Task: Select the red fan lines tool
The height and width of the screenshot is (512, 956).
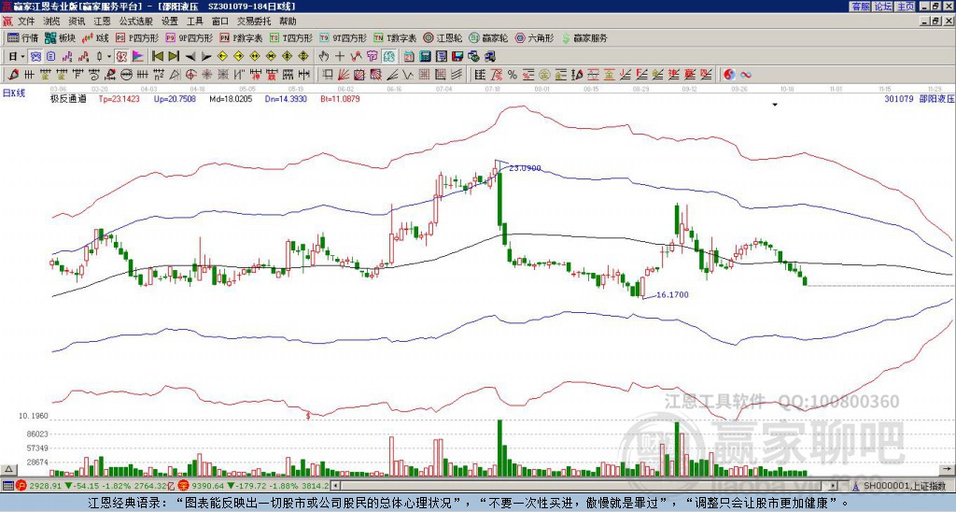Action: click(x=344, y=75)
